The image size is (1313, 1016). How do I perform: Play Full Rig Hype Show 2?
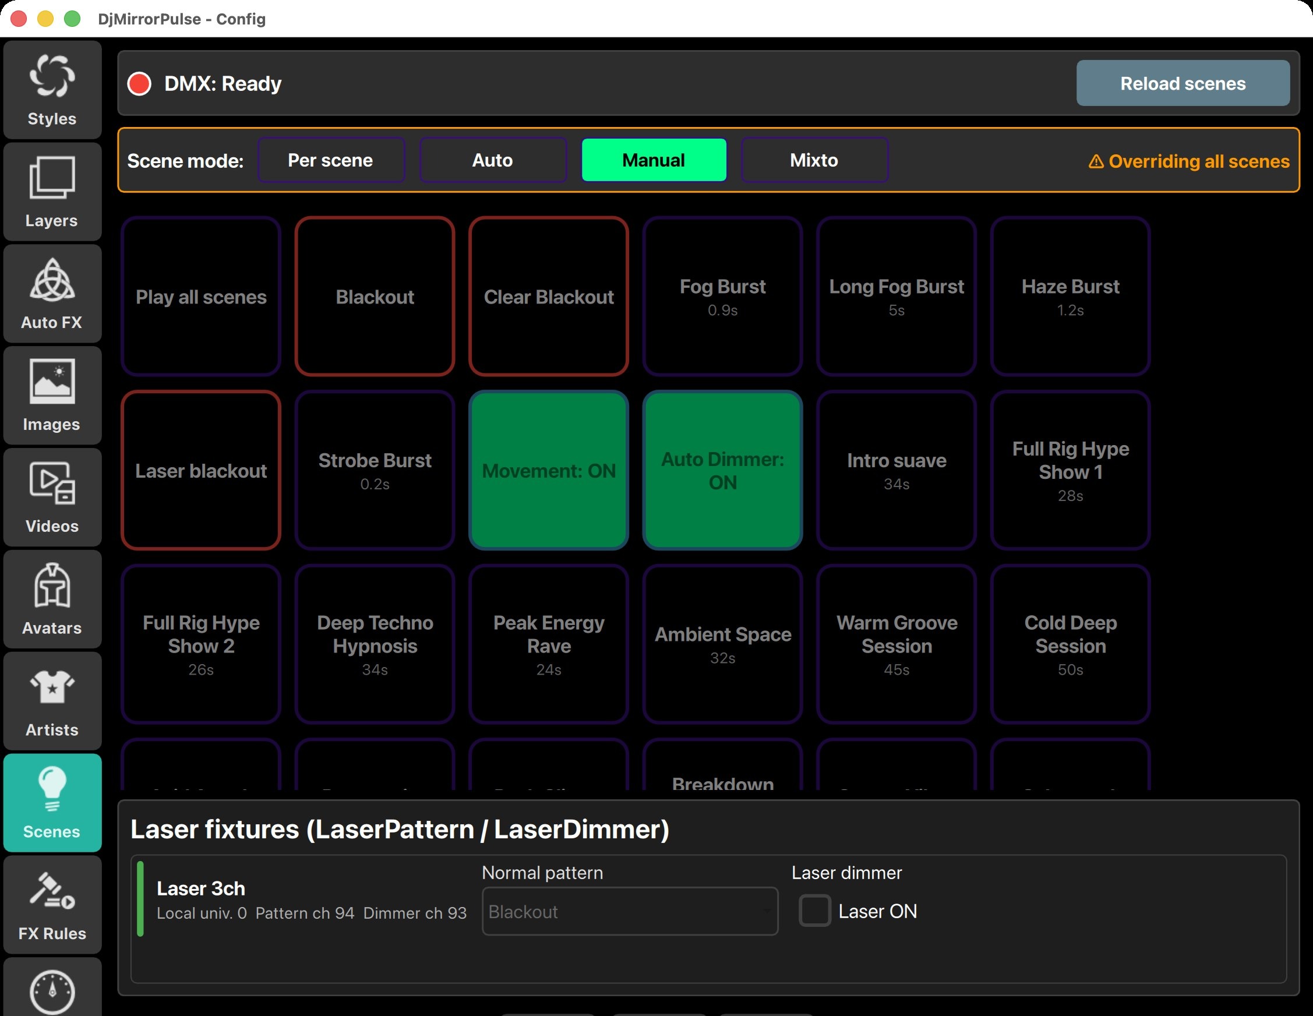point(201,644)
